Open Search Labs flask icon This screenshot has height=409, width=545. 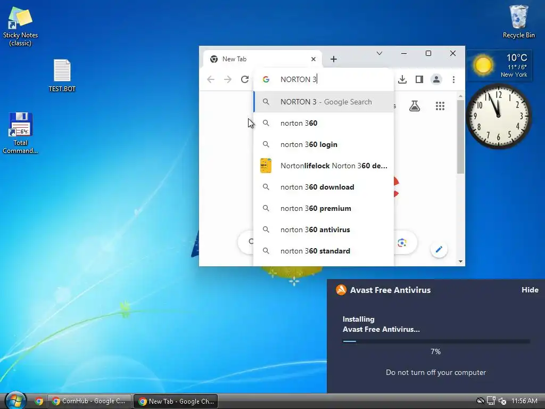[414, 106]
